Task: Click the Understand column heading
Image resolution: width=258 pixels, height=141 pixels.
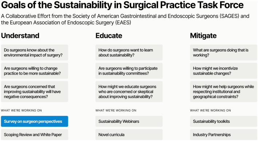Action: pyautogui.click(x=20, y=36)
